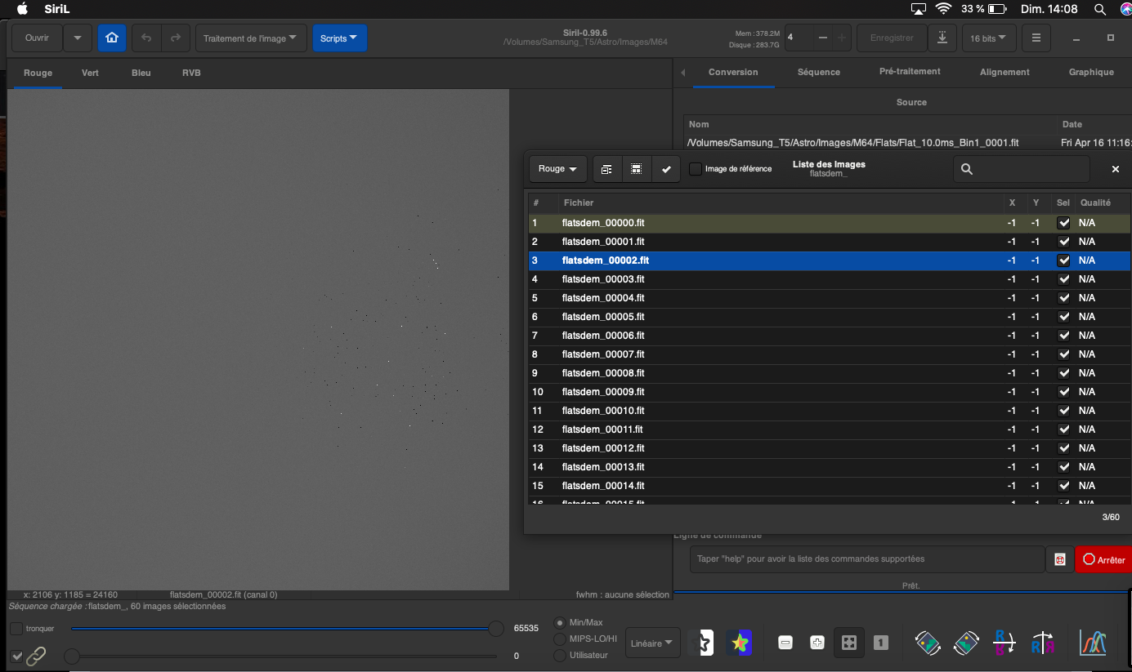Click the home directory icon
Viewport: 1132px width, 672px height.
(112, 38)
